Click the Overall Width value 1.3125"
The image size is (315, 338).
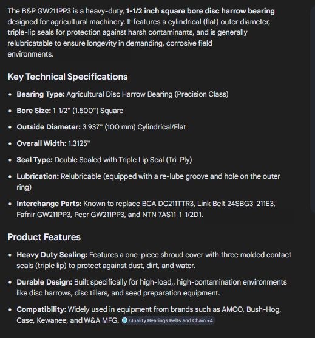[79, 143]
